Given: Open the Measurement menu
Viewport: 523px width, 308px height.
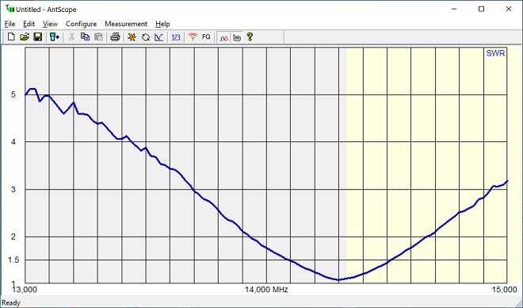Looking at the screenshot, I should coord(126,24).
